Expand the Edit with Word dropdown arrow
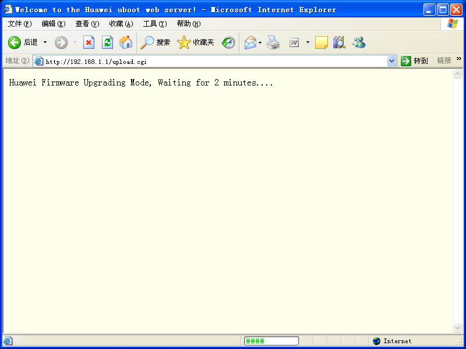 tap(308, 42)
